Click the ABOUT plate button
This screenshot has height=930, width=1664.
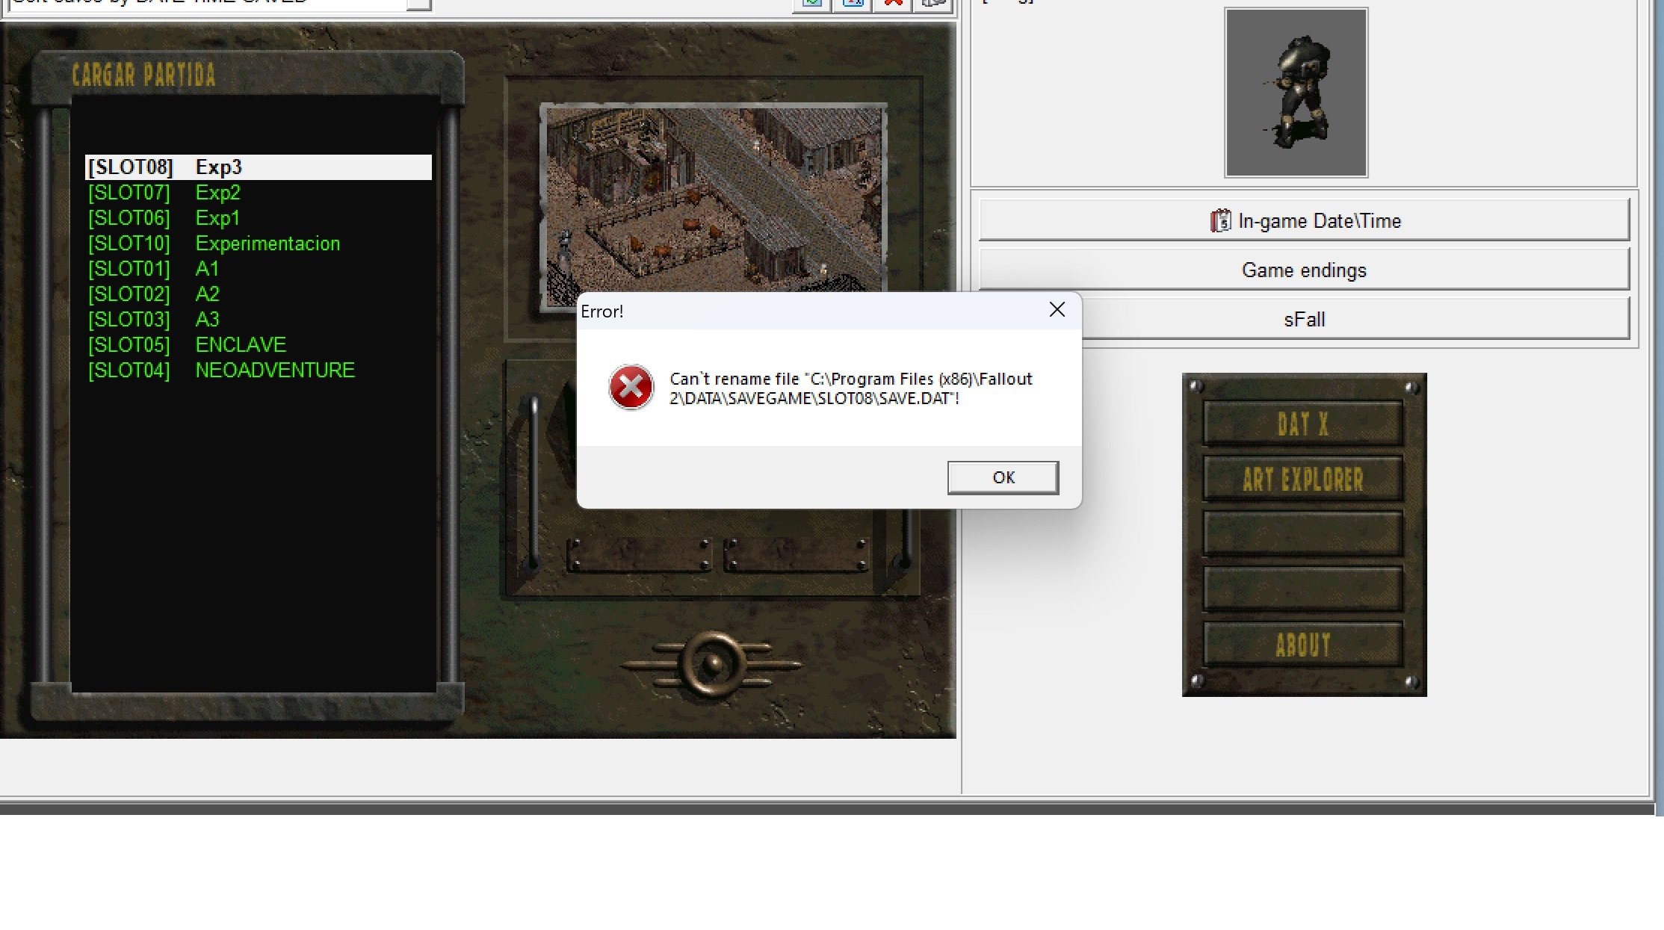(1302, 644)
